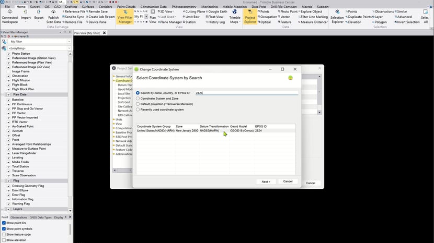Select Datum Transformation in settings tree
Viewport: 434px width, 243px height.
click(x=125, y=85)
